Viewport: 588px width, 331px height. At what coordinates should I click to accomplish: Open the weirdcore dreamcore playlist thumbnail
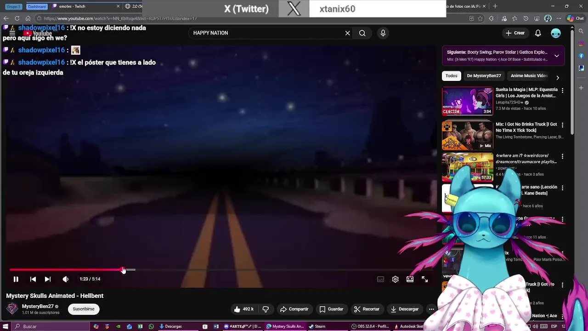click(467, 167)
